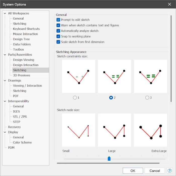Click the Extra Large node size preview
176x176 pixels.
click(x=150, y=130)
